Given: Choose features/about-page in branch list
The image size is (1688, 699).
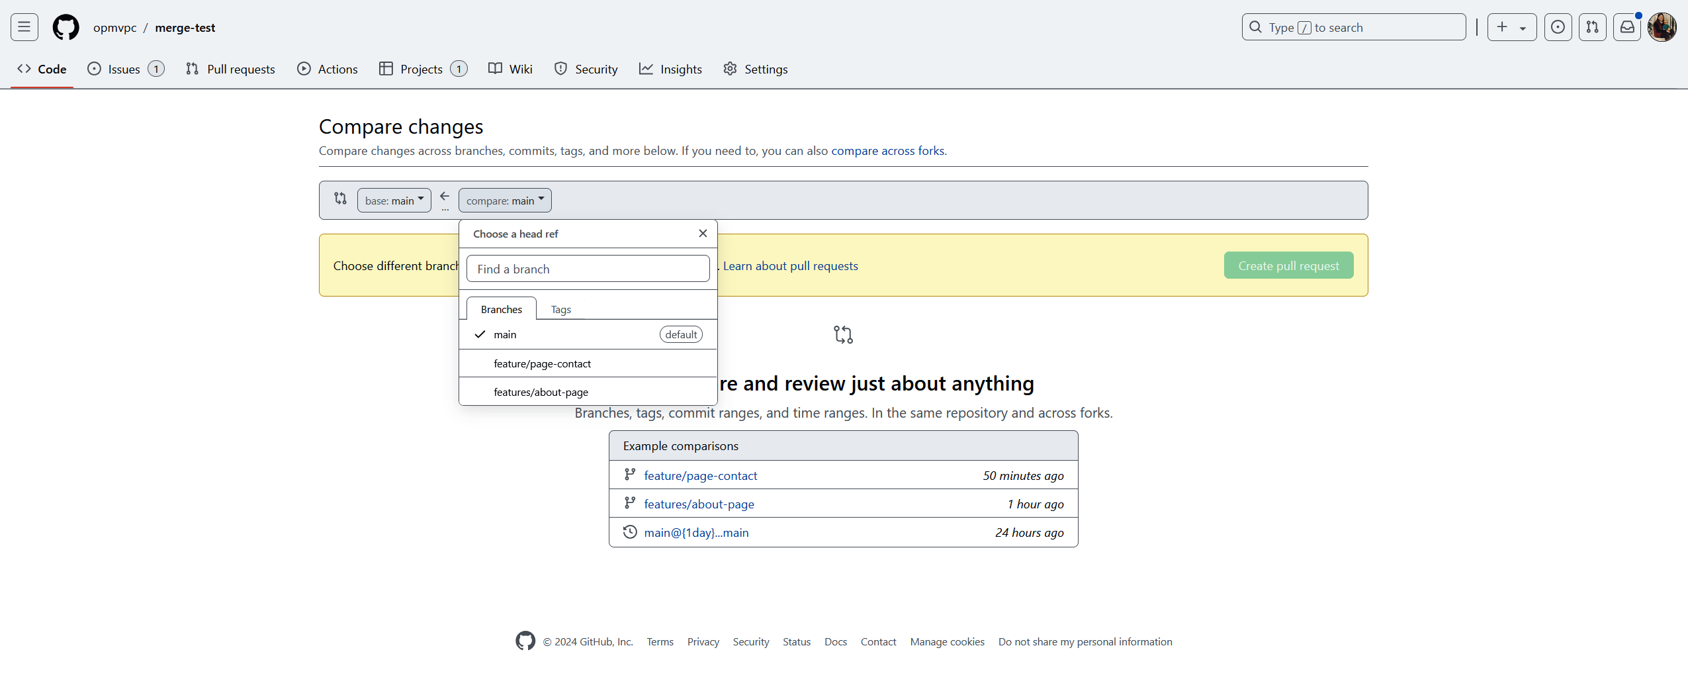Looking at the screenshot, I should point(588,392).
